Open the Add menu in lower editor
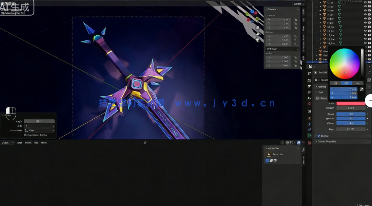The image size is (372, 206). coord(36,143)
